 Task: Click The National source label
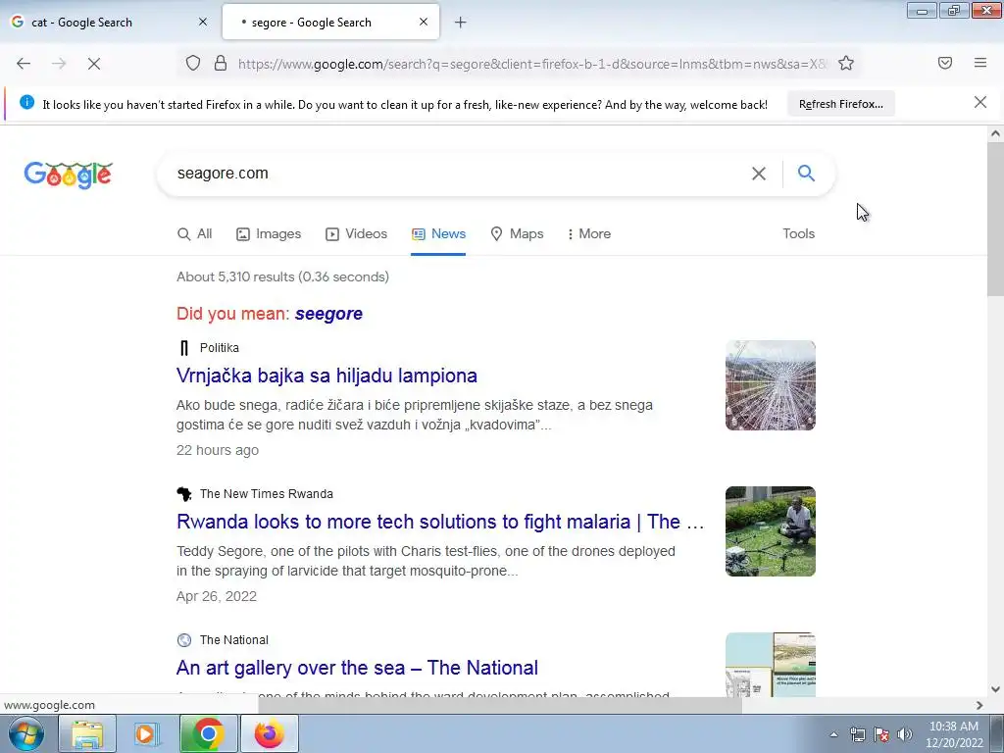[x=233, y=639]
